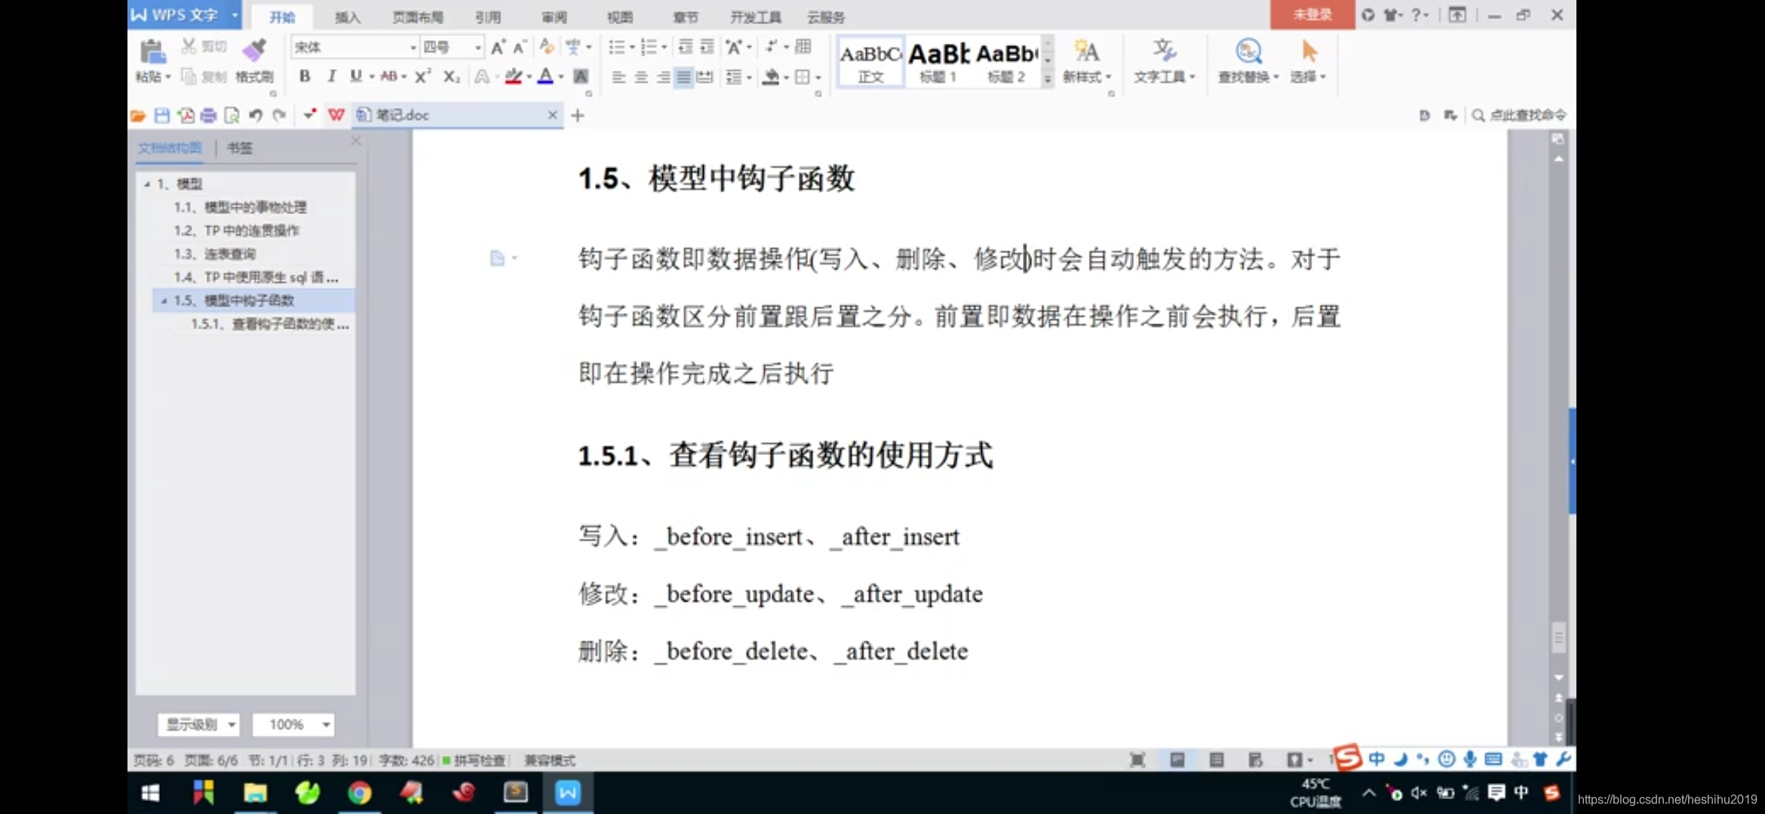Open the Windows Start menu
This screenshot has width=1765, height=814.
tap(150, 793)
